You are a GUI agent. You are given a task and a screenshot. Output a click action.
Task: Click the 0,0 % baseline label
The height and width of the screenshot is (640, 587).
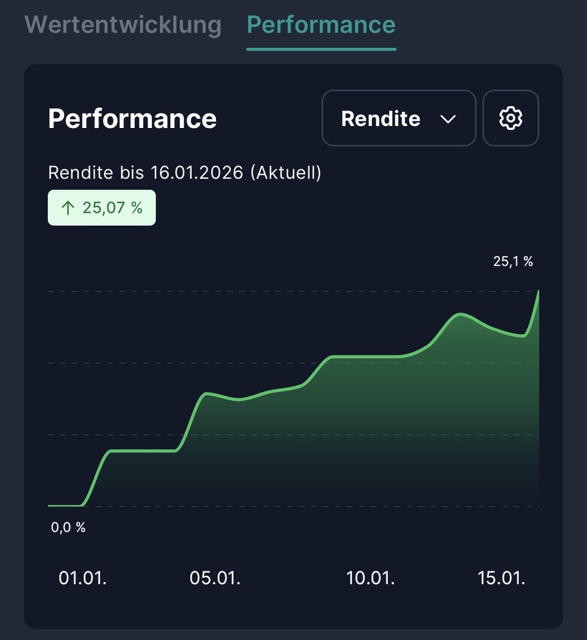pyautogui.click(x=68, y=527)
